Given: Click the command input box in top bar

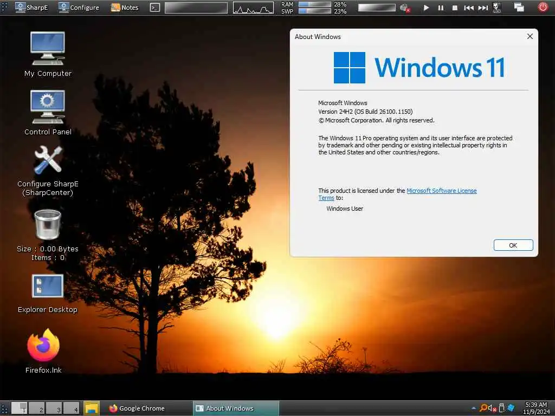Looking at the screenshot, I should coord(196,8).
